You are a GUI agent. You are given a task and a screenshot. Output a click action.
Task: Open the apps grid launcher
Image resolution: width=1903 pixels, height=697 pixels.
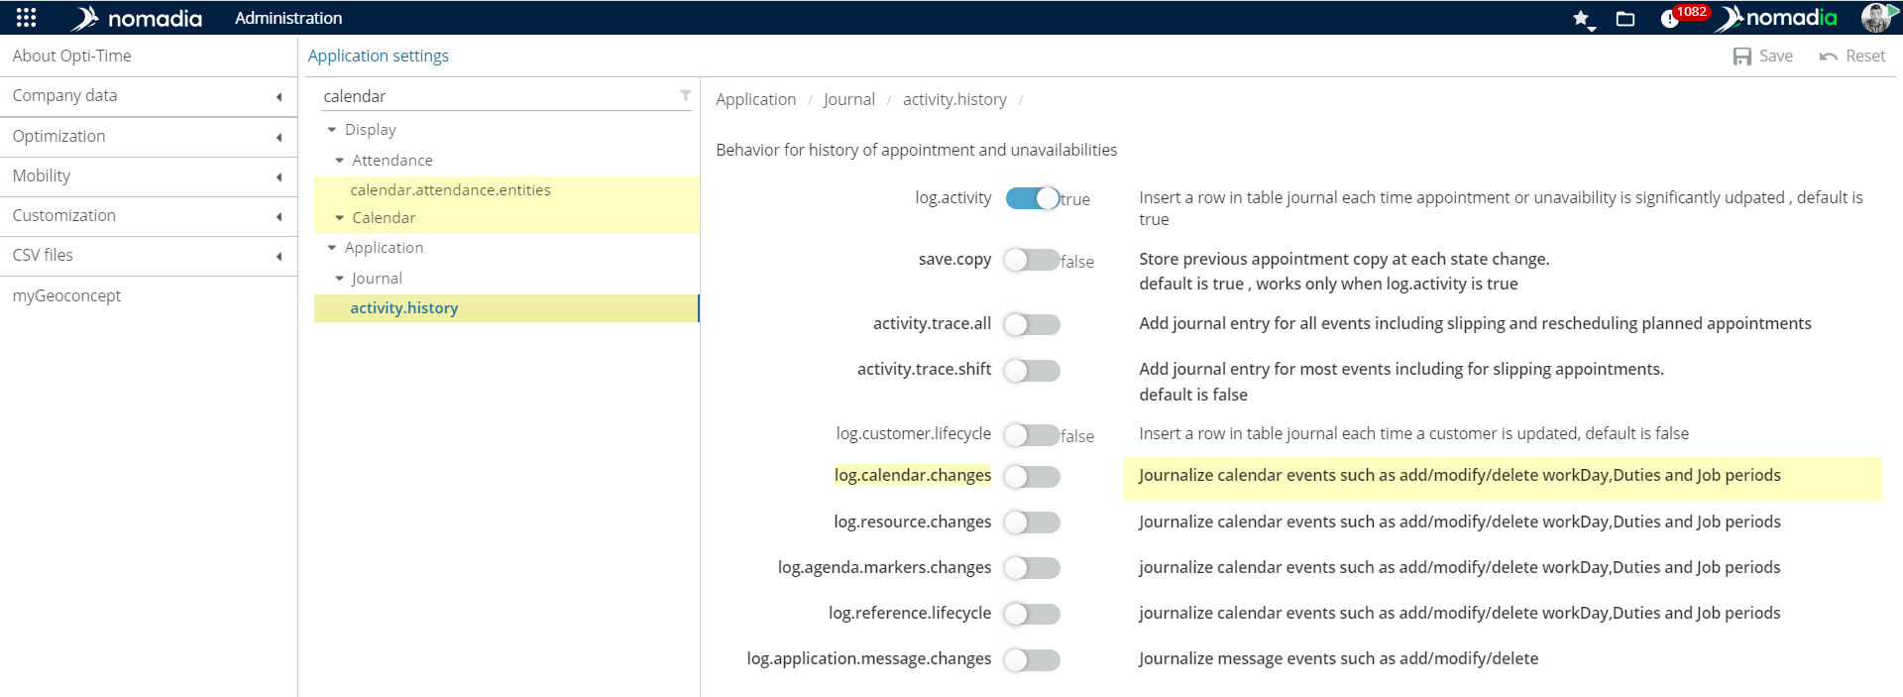pos(27,18)
